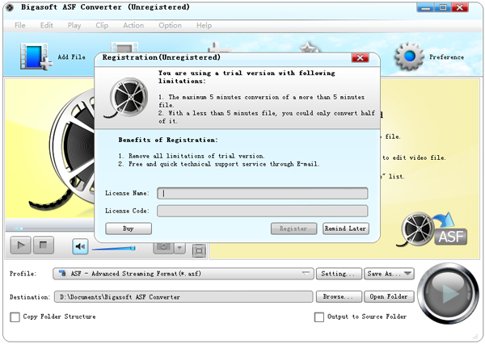Toggle full screen preview icon
The image size is (485, 344).
coord(199,250)
